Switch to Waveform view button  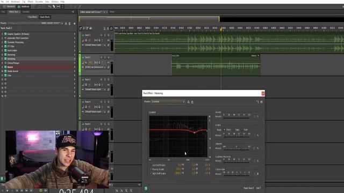(x=9, y=7)
